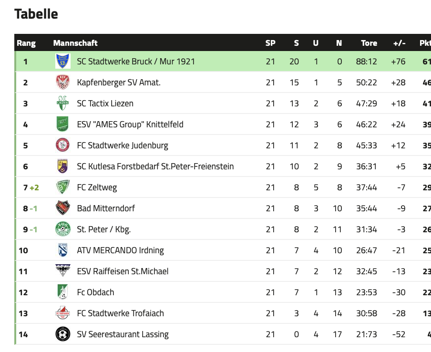This screenshot has height=352, width=431.
Task: Click the Mannschaft column header
Action: [x=75, y=43]
